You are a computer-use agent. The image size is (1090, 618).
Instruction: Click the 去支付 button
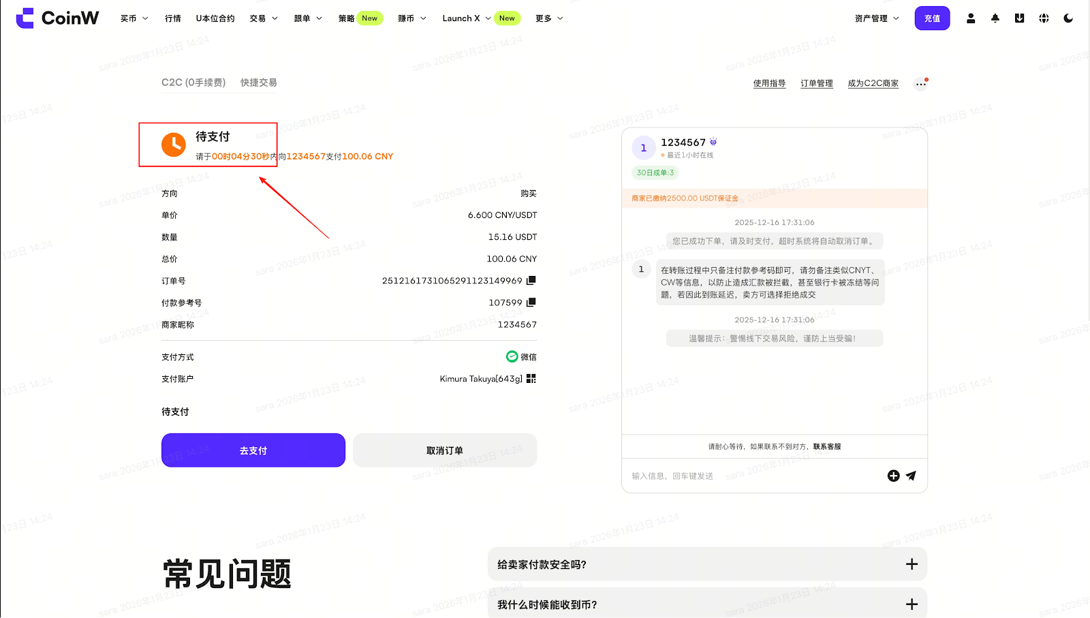pyautogui.click(x=253, y=450)
